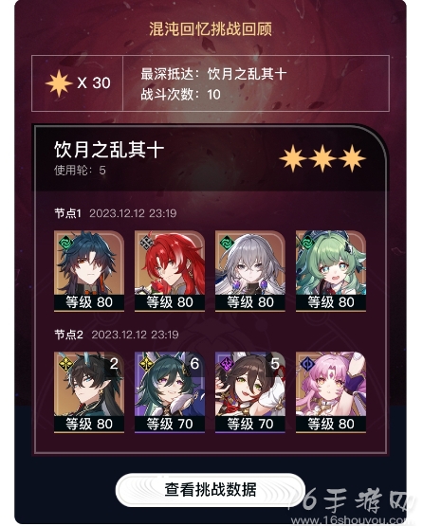Screen dimensions: 423x526
Task: Select the horned character with eidolon 2
Action: tap(89, 392)
